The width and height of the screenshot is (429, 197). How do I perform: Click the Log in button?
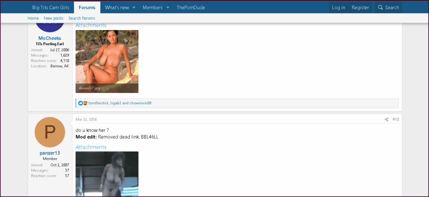339,8
